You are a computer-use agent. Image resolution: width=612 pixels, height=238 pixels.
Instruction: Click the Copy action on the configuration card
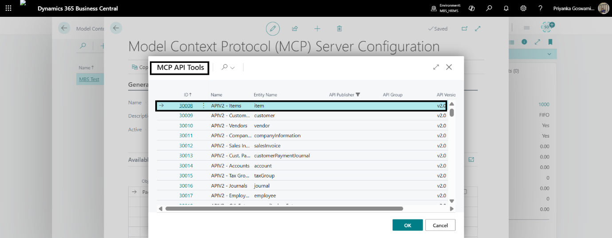[140, 67]
